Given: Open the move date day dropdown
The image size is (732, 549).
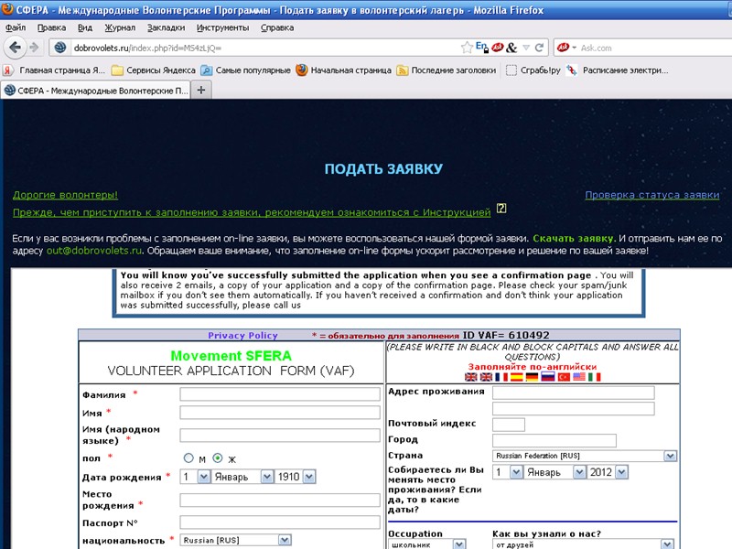Looking at the screenshot, I should click(508, 472).
